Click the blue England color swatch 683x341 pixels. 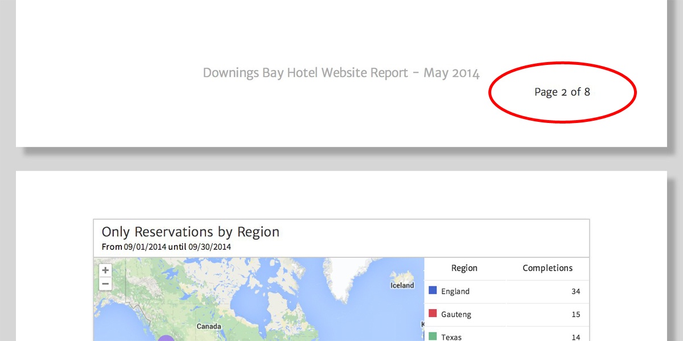433,291
